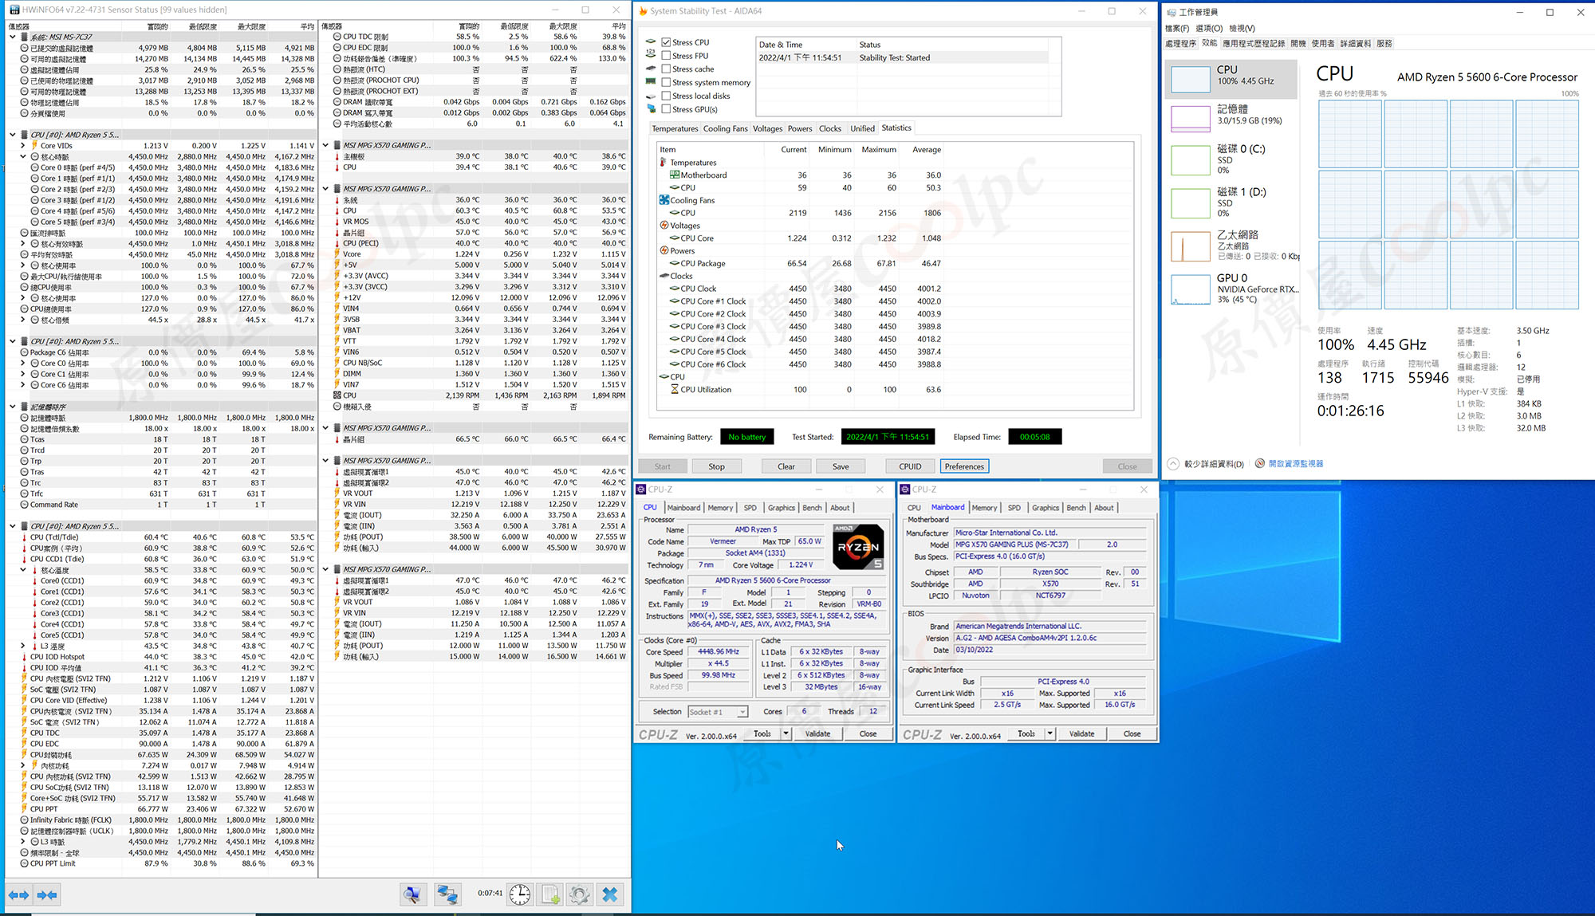This screenshot has height=916, width=1595.
Task: Click the Close button in right CPU-Z
Action: [1132, 733]
